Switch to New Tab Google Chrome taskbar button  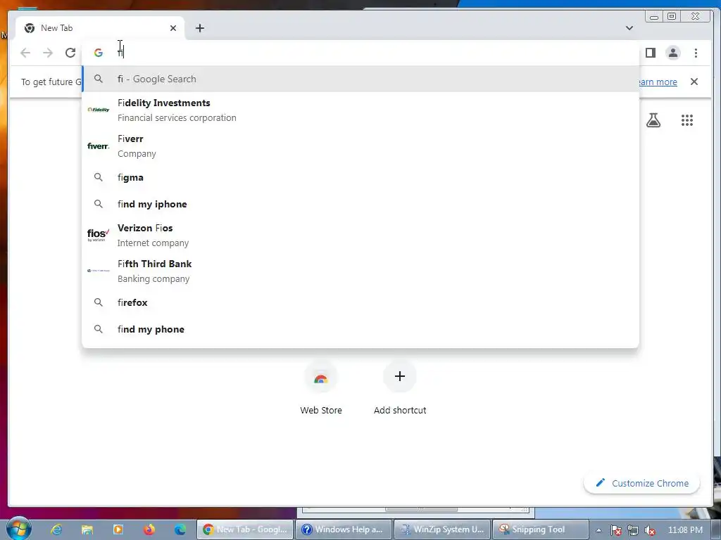[x=245, y=529]
